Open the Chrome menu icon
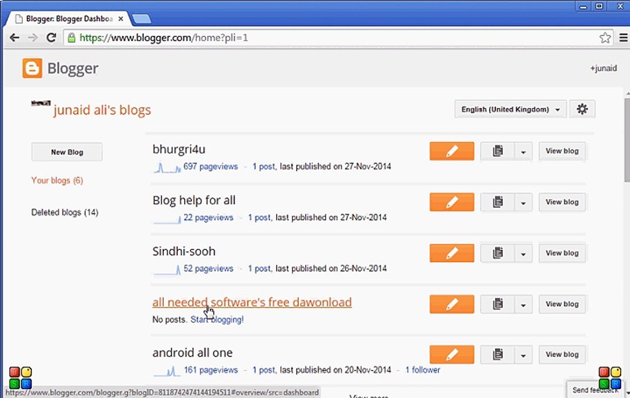The width and height of the screenshot is (630, 398). coord(623,38)
